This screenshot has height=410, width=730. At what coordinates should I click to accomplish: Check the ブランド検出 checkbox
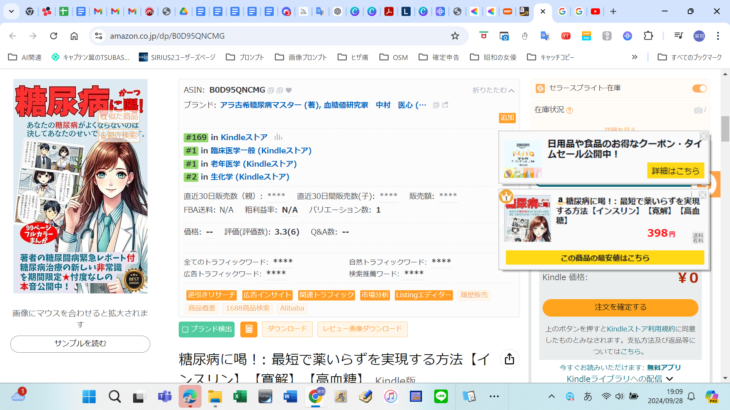(185, 330)
